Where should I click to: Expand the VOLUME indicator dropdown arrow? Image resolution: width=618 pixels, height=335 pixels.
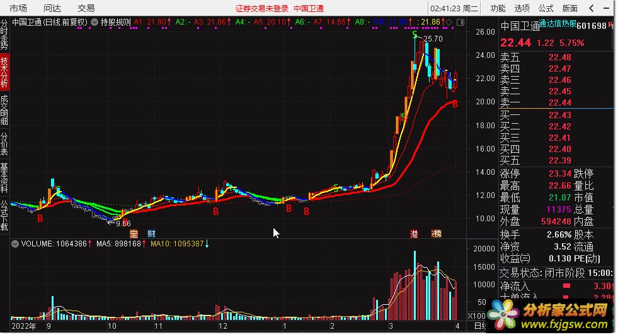(x=15, y=244)
